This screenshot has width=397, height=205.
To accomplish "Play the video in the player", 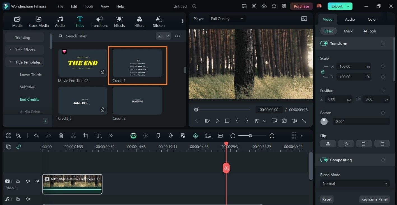I will pos(217,121).
